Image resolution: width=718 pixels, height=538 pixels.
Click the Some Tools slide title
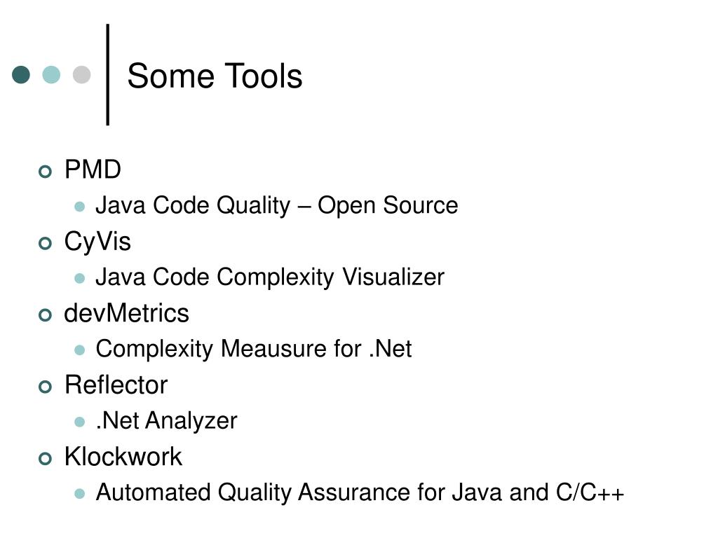pos(215,76)
